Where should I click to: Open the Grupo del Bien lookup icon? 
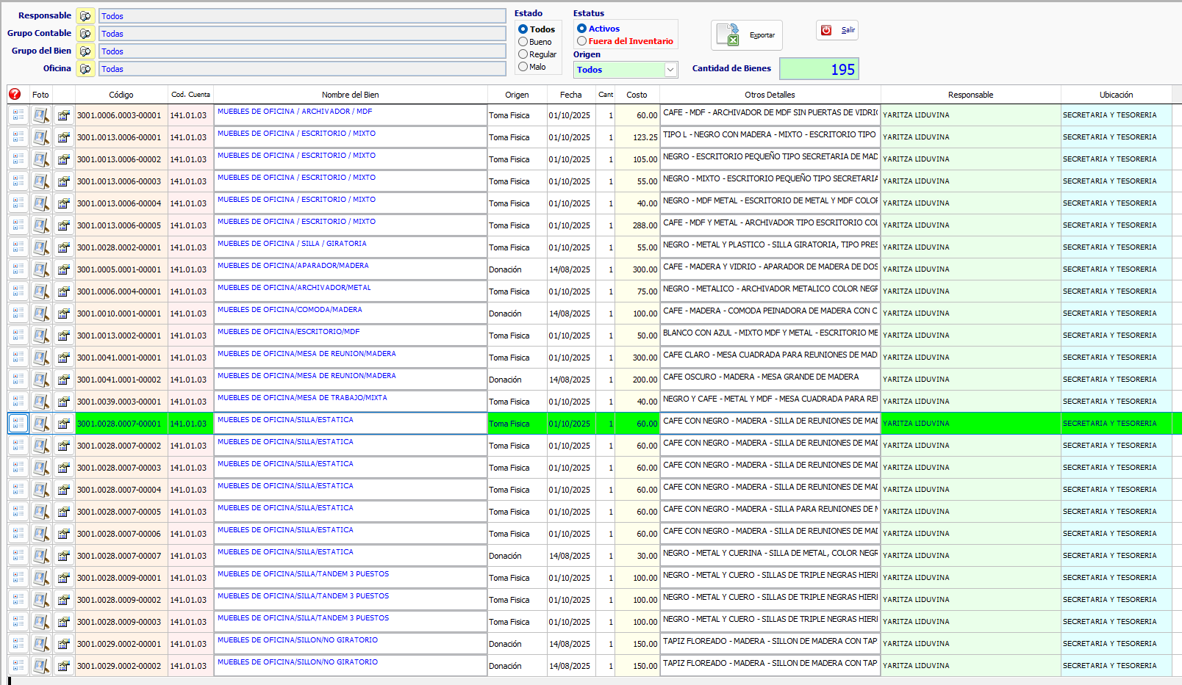86,51
